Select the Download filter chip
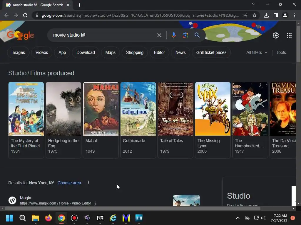 pyautogui.click(x=86, y=52)
